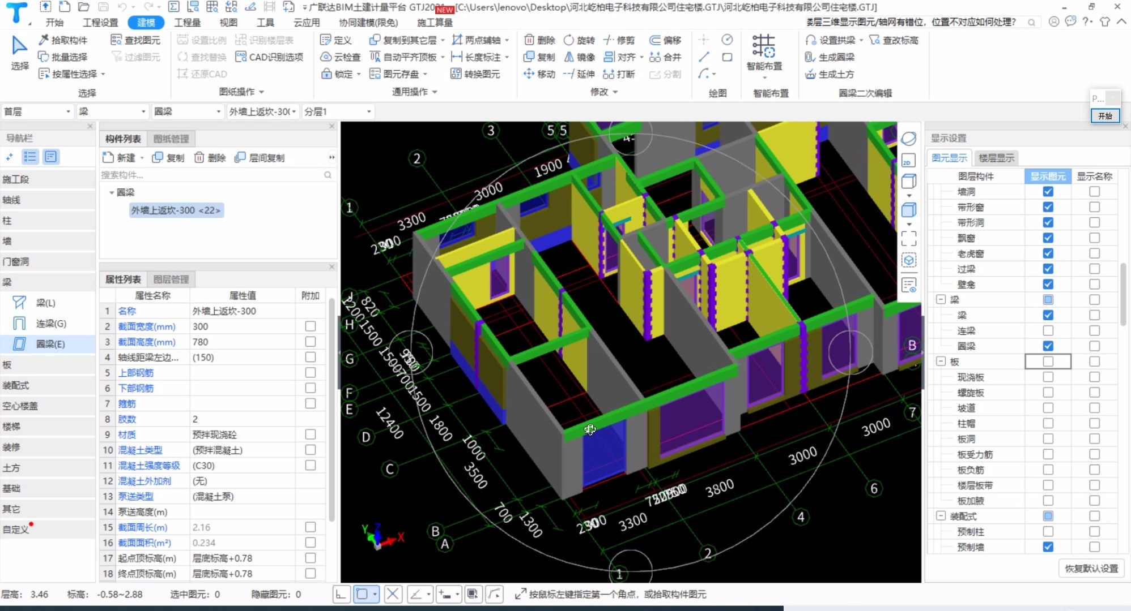The width and height of the screenshot is (1131, 611).
Task: Open the 视图 ribbon tab
Action: 228,22
